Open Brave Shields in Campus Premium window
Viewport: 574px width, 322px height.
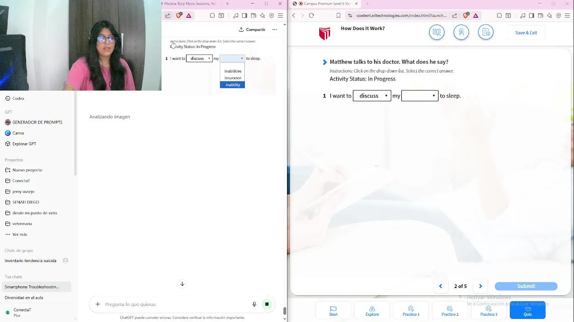click(x=465, y=15)
